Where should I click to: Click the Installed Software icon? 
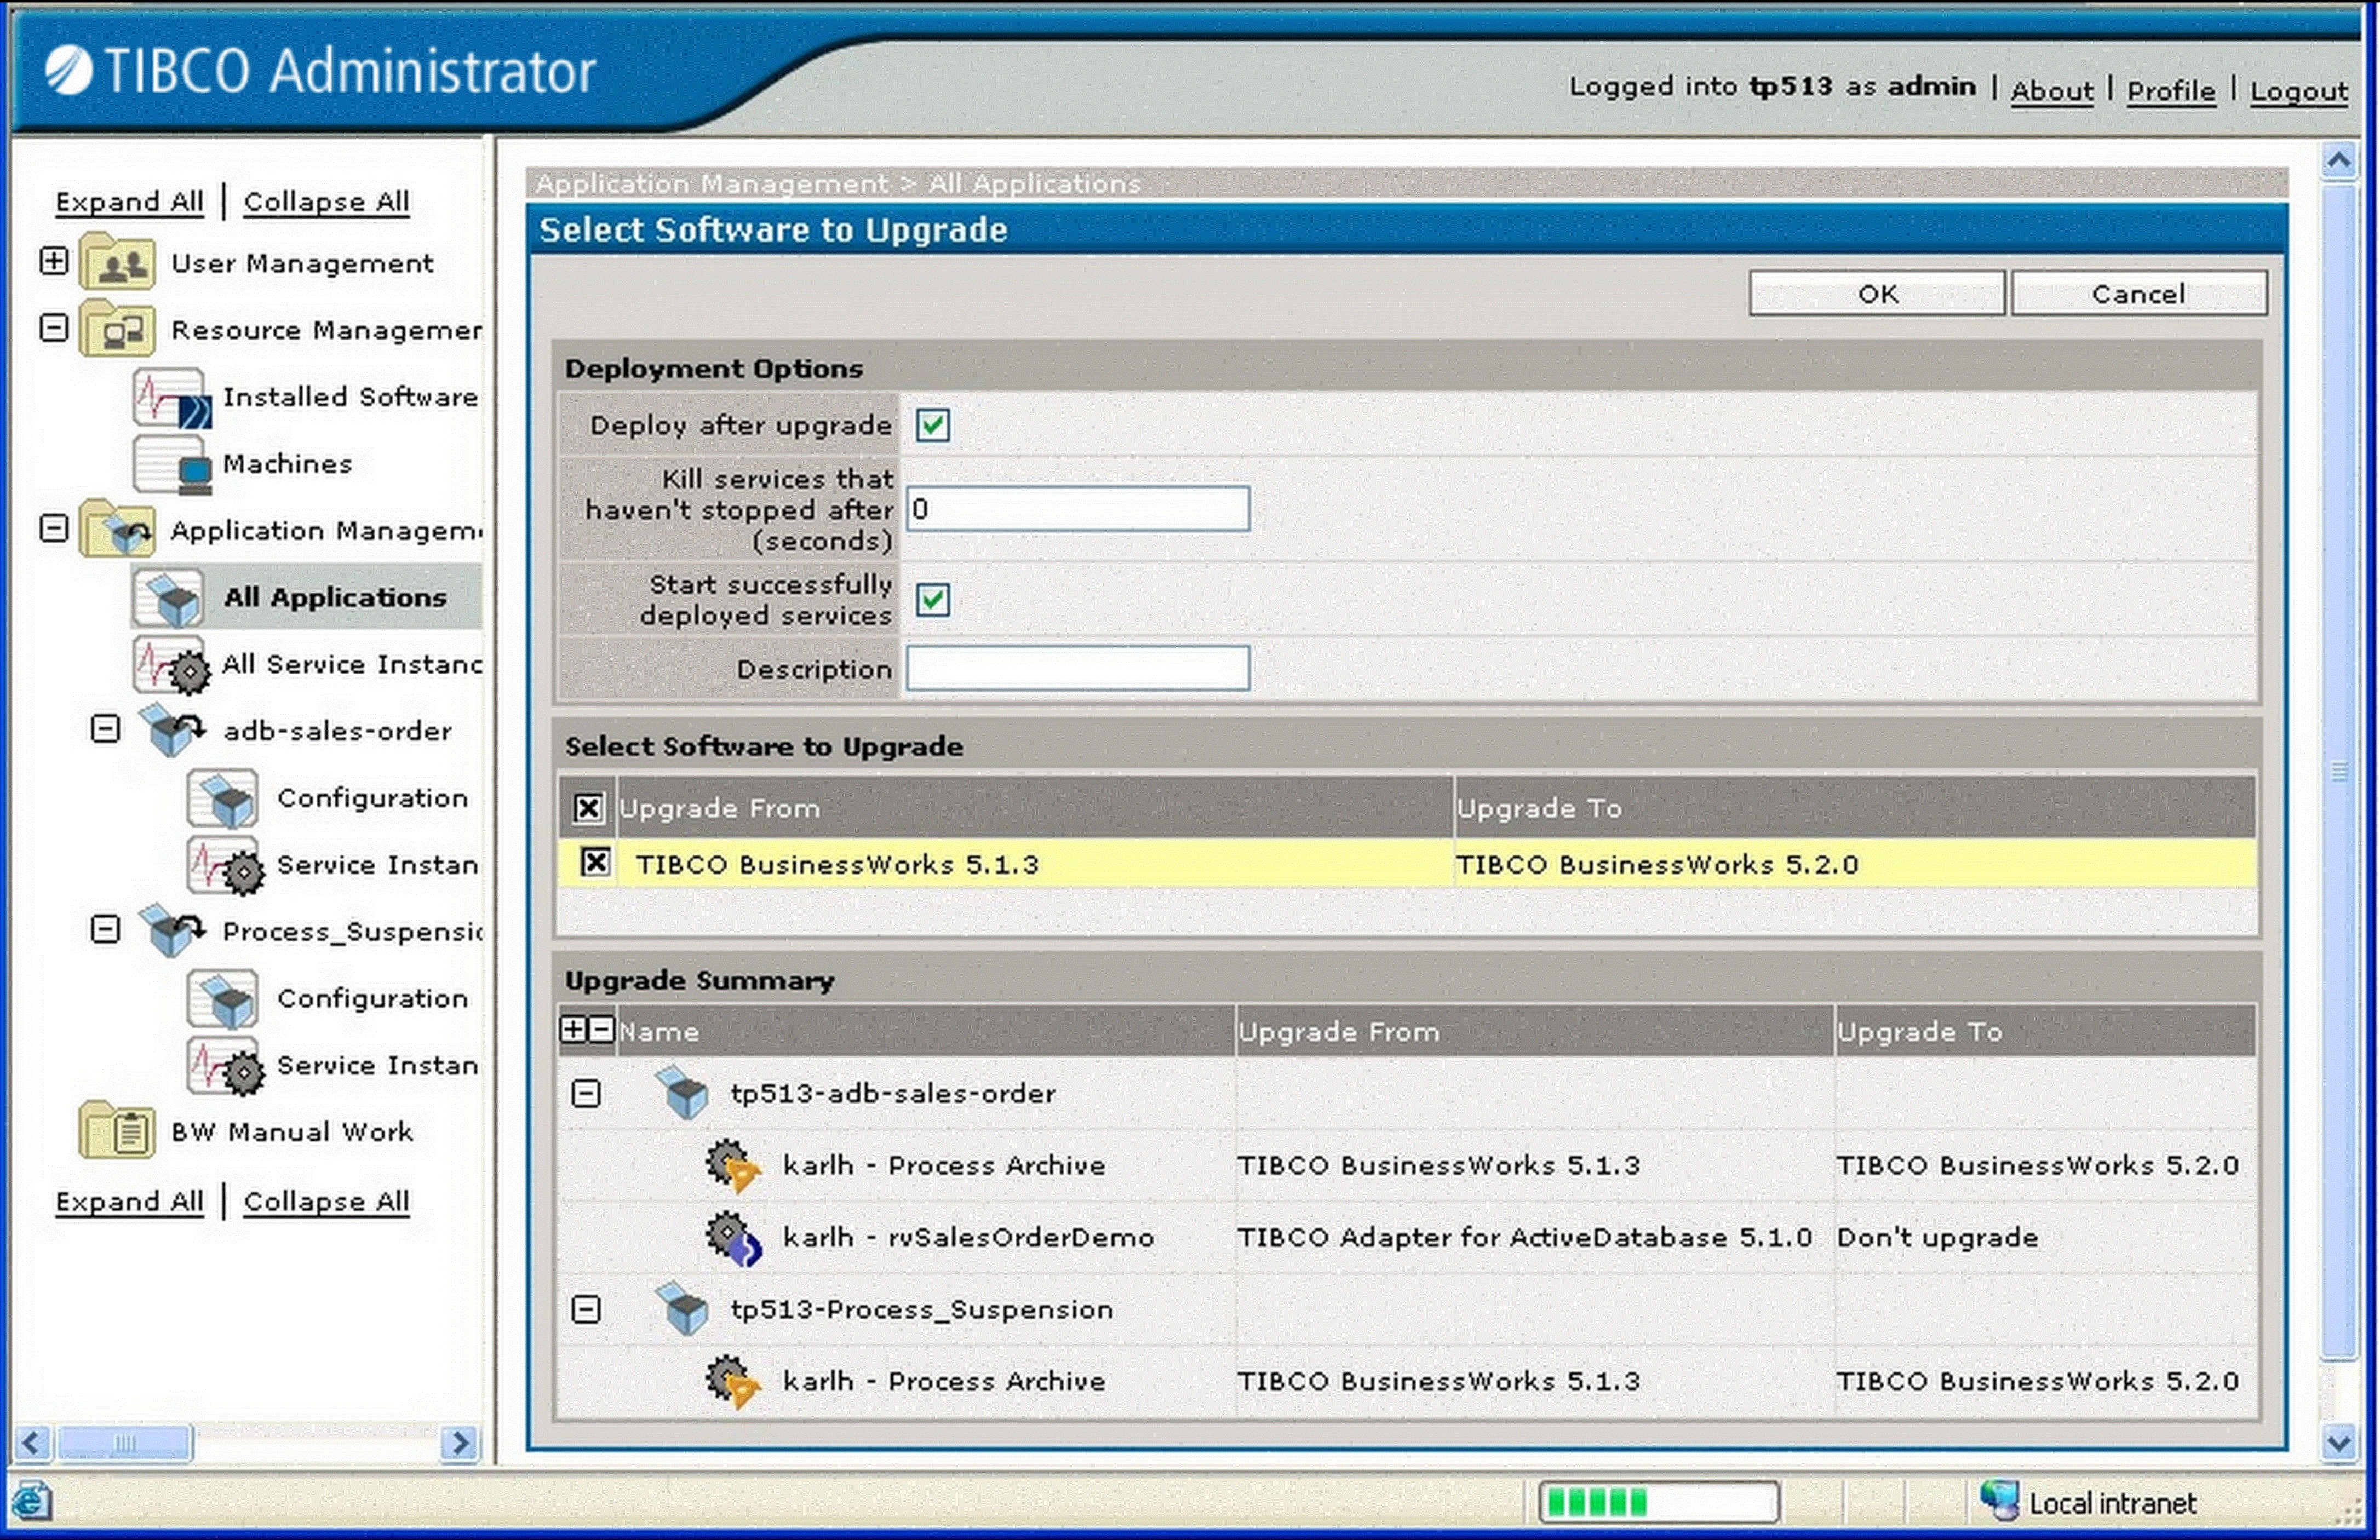tap(170, 397)
